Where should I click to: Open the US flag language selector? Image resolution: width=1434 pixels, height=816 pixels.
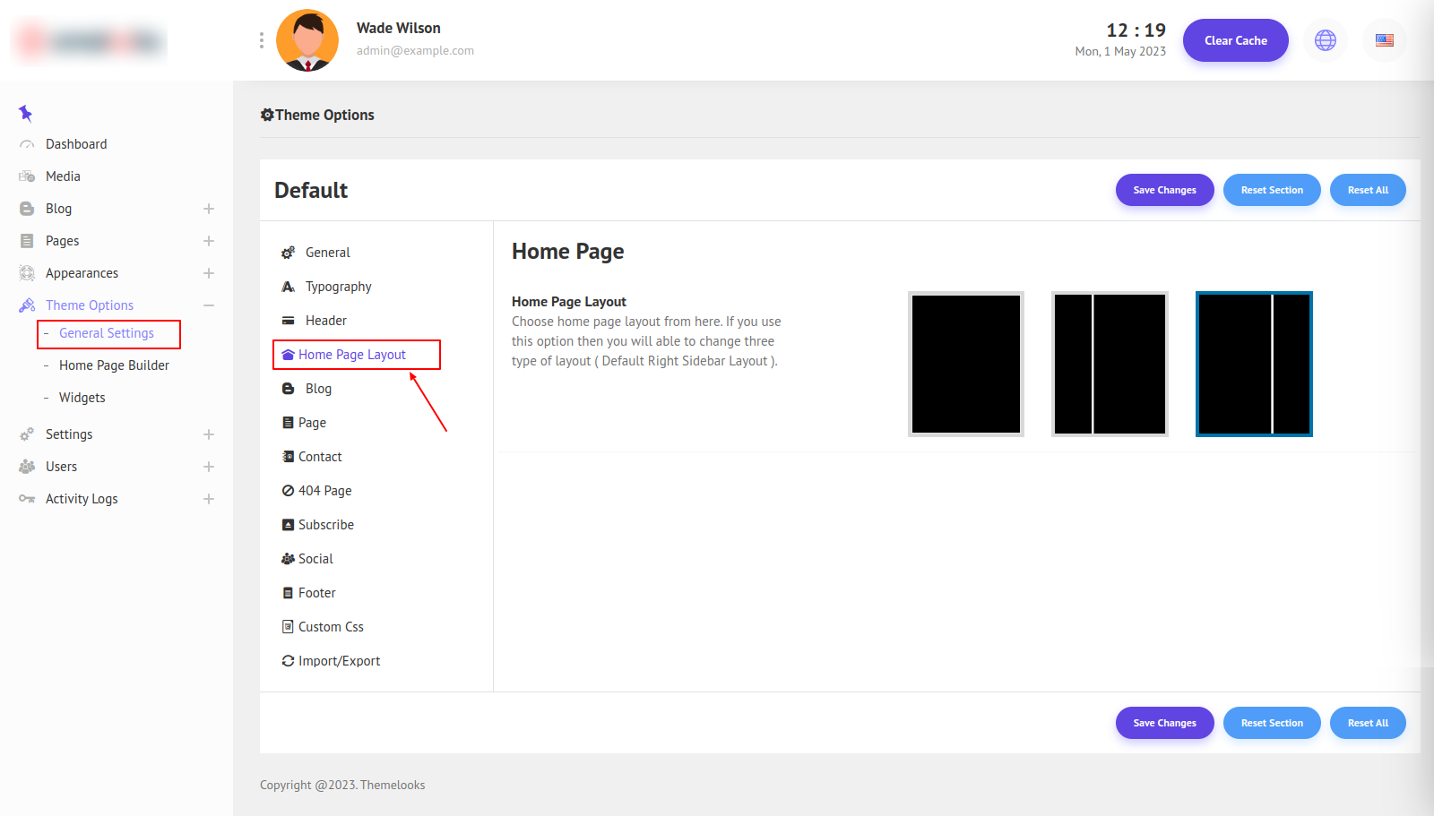point(1384,40)
